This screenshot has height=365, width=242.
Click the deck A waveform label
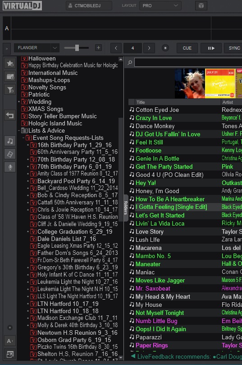[x=7, y=28]
